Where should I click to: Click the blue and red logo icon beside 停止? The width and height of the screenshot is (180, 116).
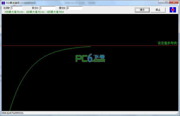[x=173, y=10]
